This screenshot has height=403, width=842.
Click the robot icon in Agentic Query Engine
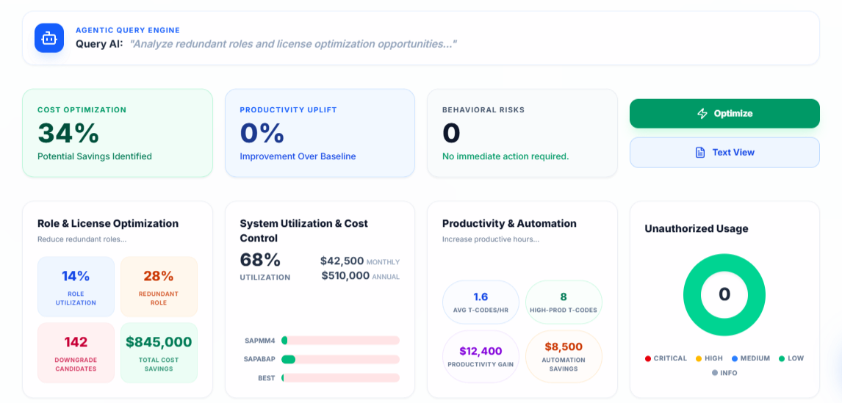coord(49,38)
